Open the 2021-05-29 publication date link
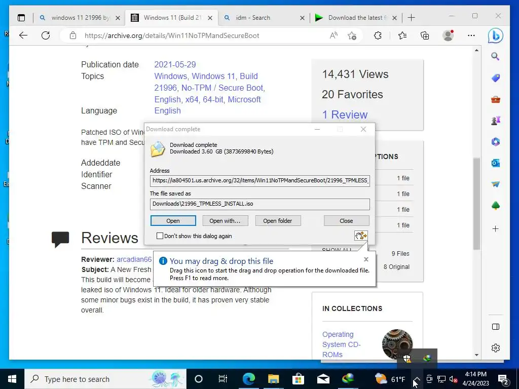Viewport: 519px width, 389px height. (x=175, y=64)
